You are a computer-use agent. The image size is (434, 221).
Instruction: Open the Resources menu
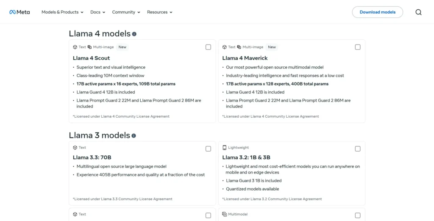pos(159,12)
